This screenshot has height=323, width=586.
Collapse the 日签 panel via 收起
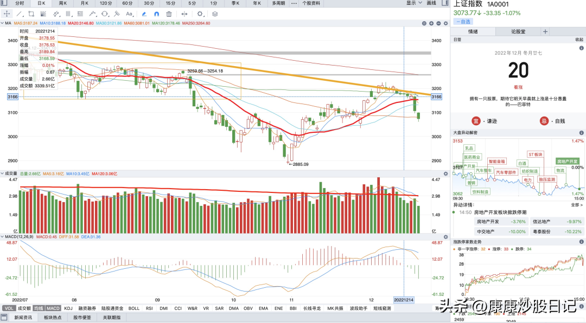point(579,40)
